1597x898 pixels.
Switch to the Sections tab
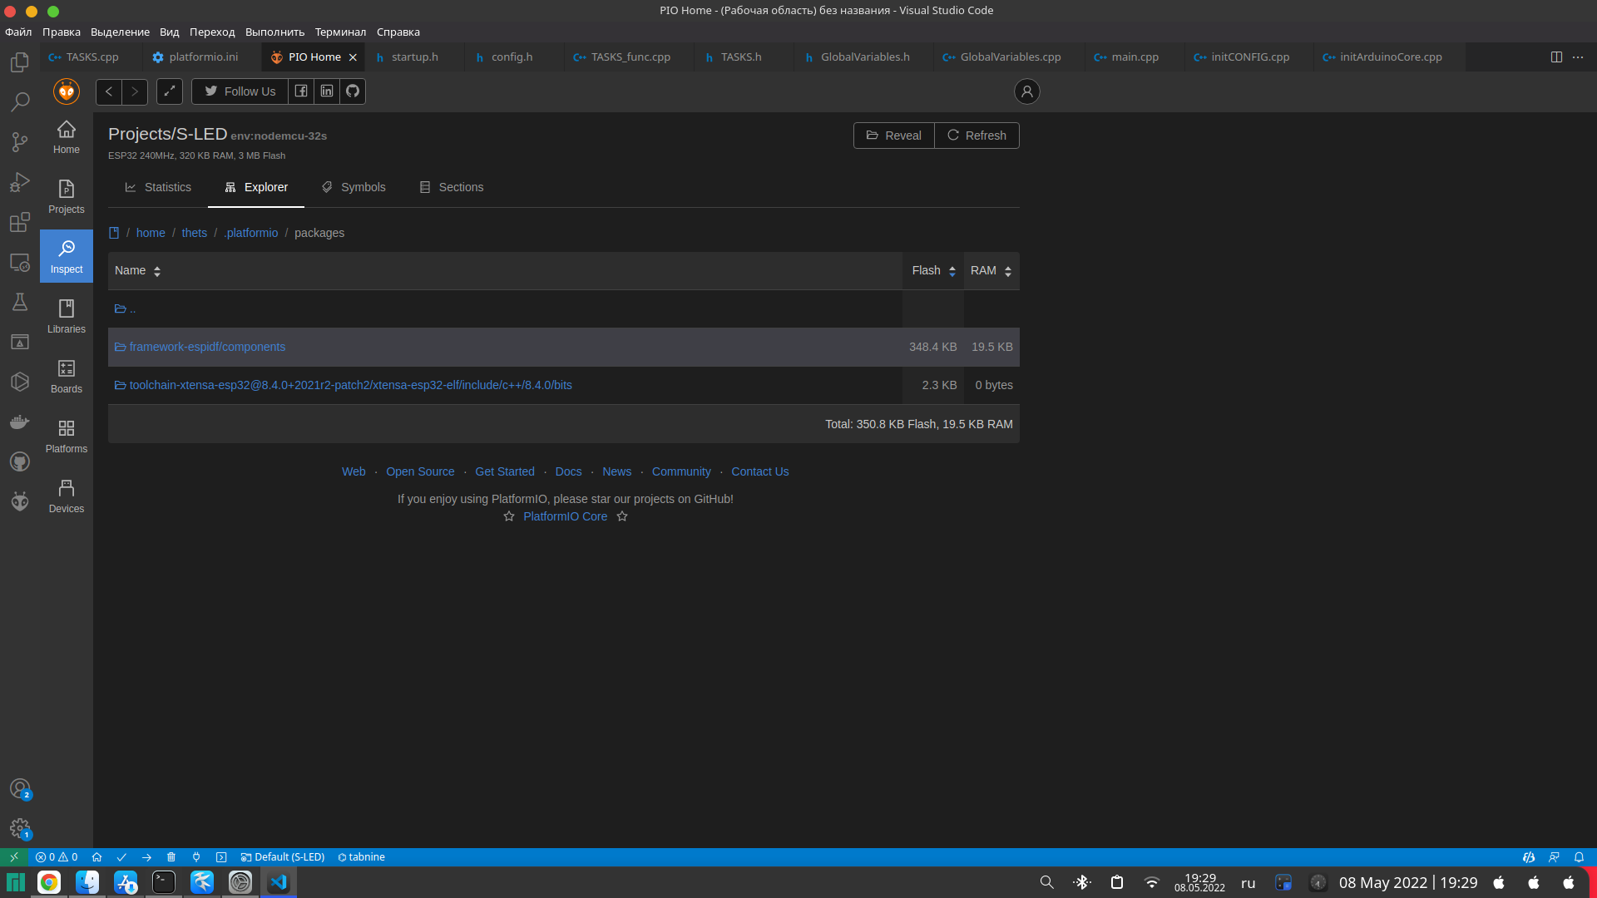click(x=452, y=187)
